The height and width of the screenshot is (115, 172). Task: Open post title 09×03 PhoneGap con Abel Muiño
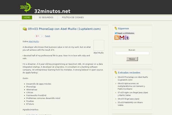tap(64, 29)
